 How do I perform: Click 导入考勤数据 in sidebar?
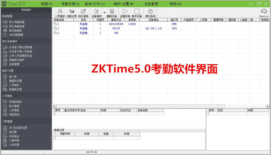tap(14, 22)
